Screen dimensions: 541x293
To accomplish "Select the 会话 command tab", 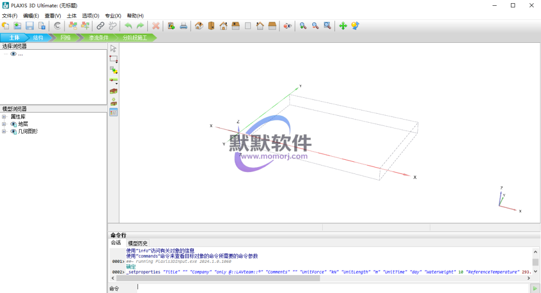I will [116, 243].
